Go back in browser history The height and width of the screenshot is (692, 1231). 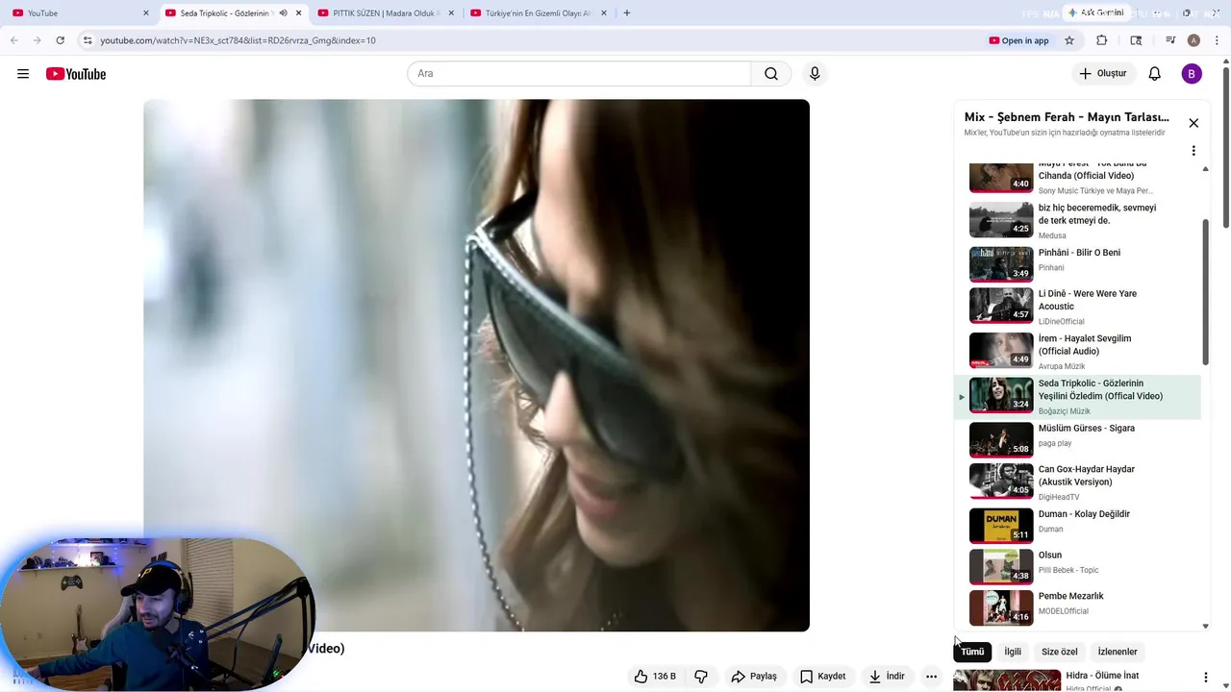point(14,40)
